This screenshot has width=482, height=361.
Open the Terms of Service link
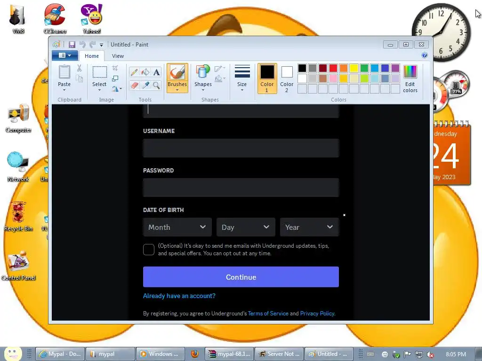point(268,314)
